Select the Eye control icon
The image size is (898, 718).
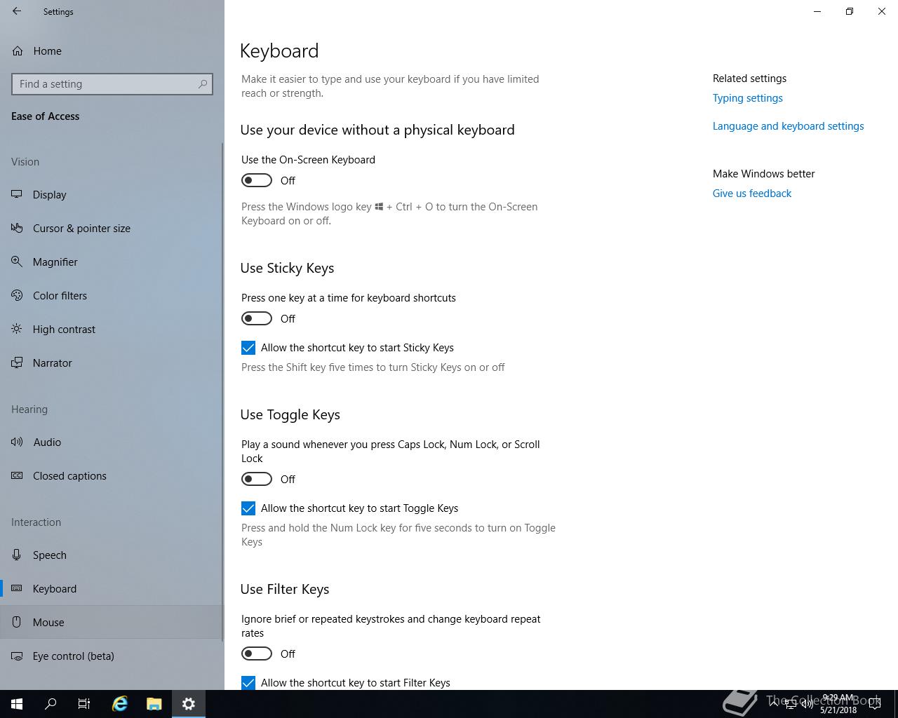[x=17, y=656]
